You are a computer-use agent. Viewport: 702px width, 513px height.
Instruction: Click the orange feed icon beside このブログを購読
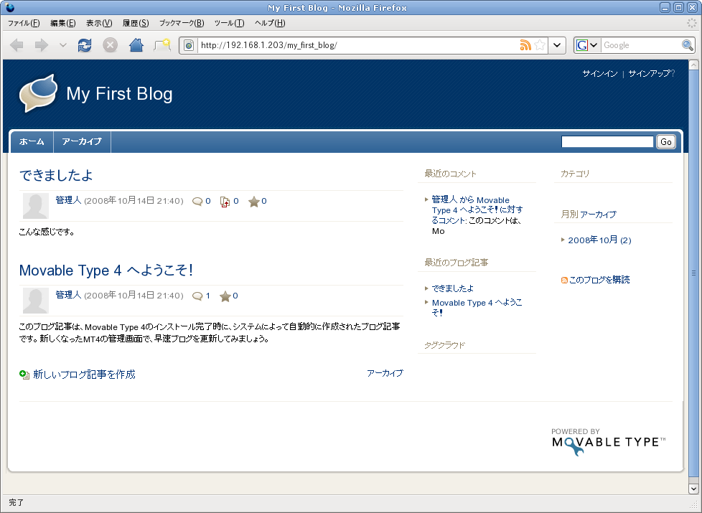[x=564, y=281]
